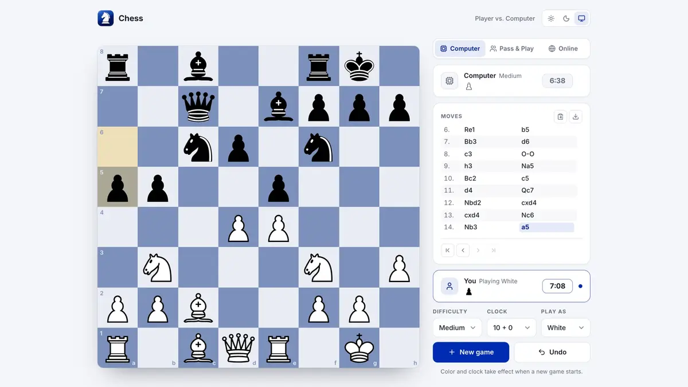Go to next move arrow
Viewport: 688px width, 387px height.
478,250
